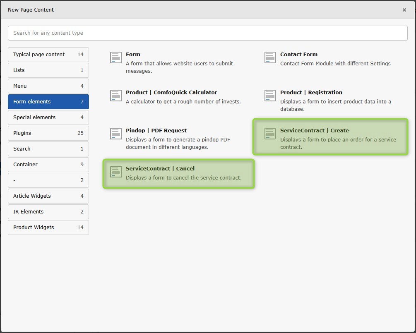Viewport: 416px width, 333px height.
Task: Select the Product Registration icon
Action: (x=270, y=96)
